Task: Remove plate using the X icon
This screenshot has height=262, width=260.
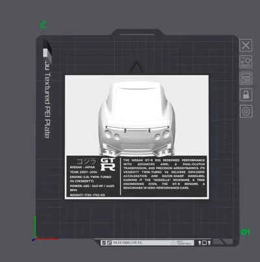Action: pyautogui.click(x=246, y=46)
